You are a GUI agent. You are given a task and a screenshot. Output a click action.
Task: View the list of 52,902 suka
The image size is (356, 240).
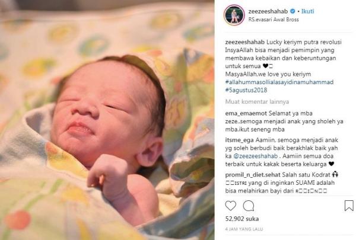point(242,219)
